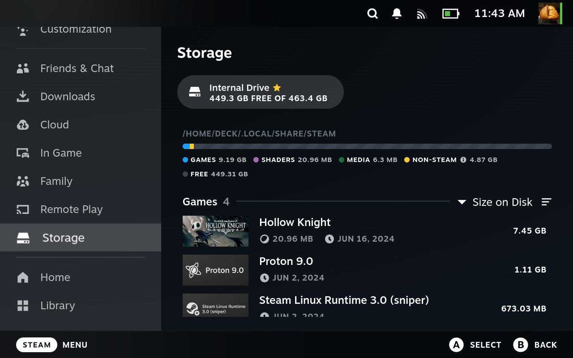Open Remote Play settings
The height and width of the screenshot is (358, 573).
(81, 209)
